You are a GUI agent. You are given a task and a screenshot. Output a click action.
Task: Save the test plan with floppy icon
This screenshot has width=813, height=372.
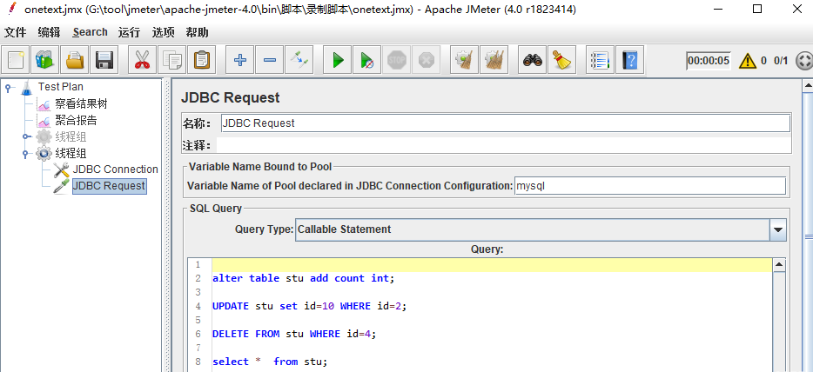(104, 60)
